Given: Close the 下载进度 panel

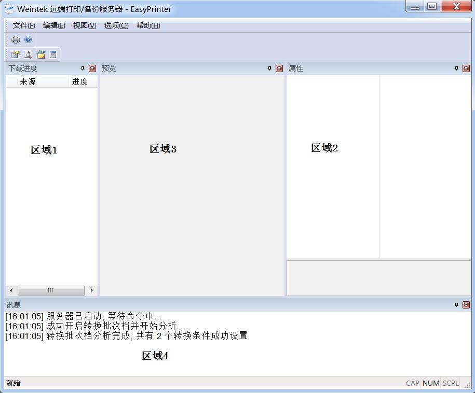Looking at the screenshot, I should point(92,68).
